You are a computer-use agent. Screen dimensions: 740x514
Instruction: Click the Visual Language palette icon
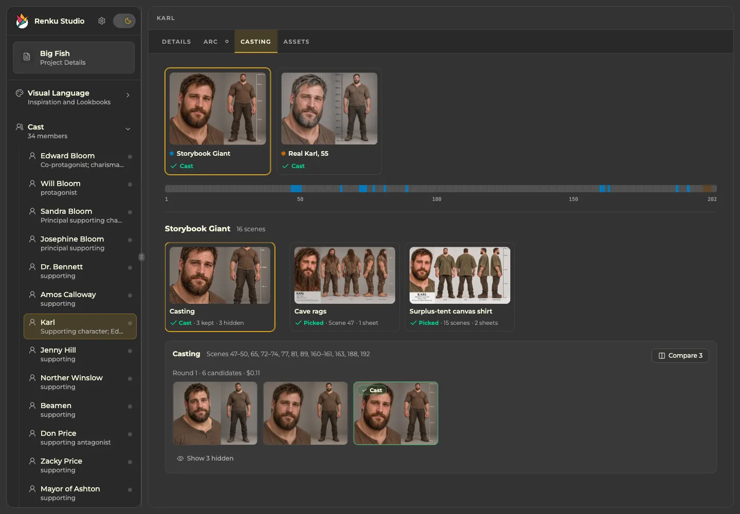coord(20,93)
